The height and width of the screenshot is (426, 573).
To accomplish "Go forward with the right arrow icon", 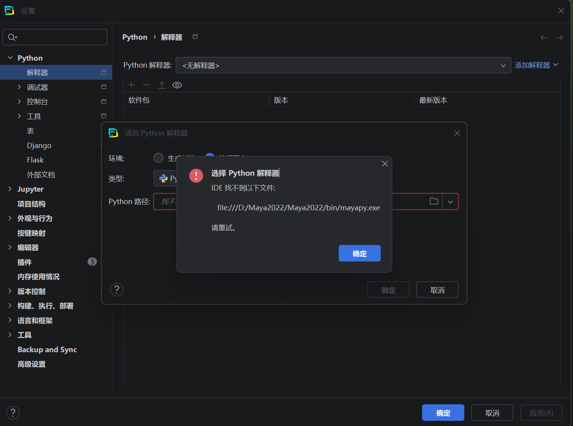I will click(559, 37).
